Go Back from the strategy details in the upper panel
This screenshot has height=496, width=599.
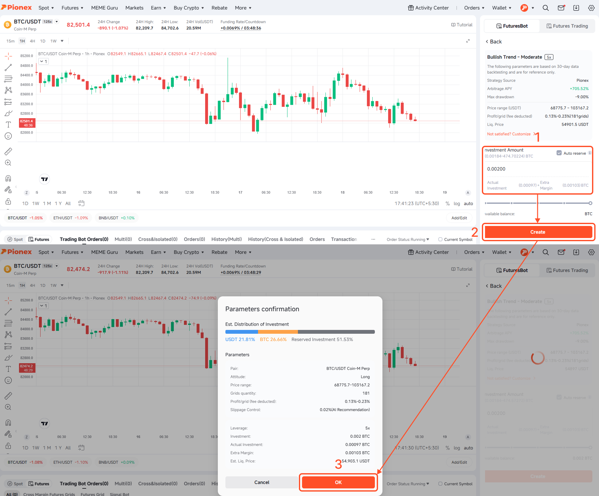coord(494,42)
